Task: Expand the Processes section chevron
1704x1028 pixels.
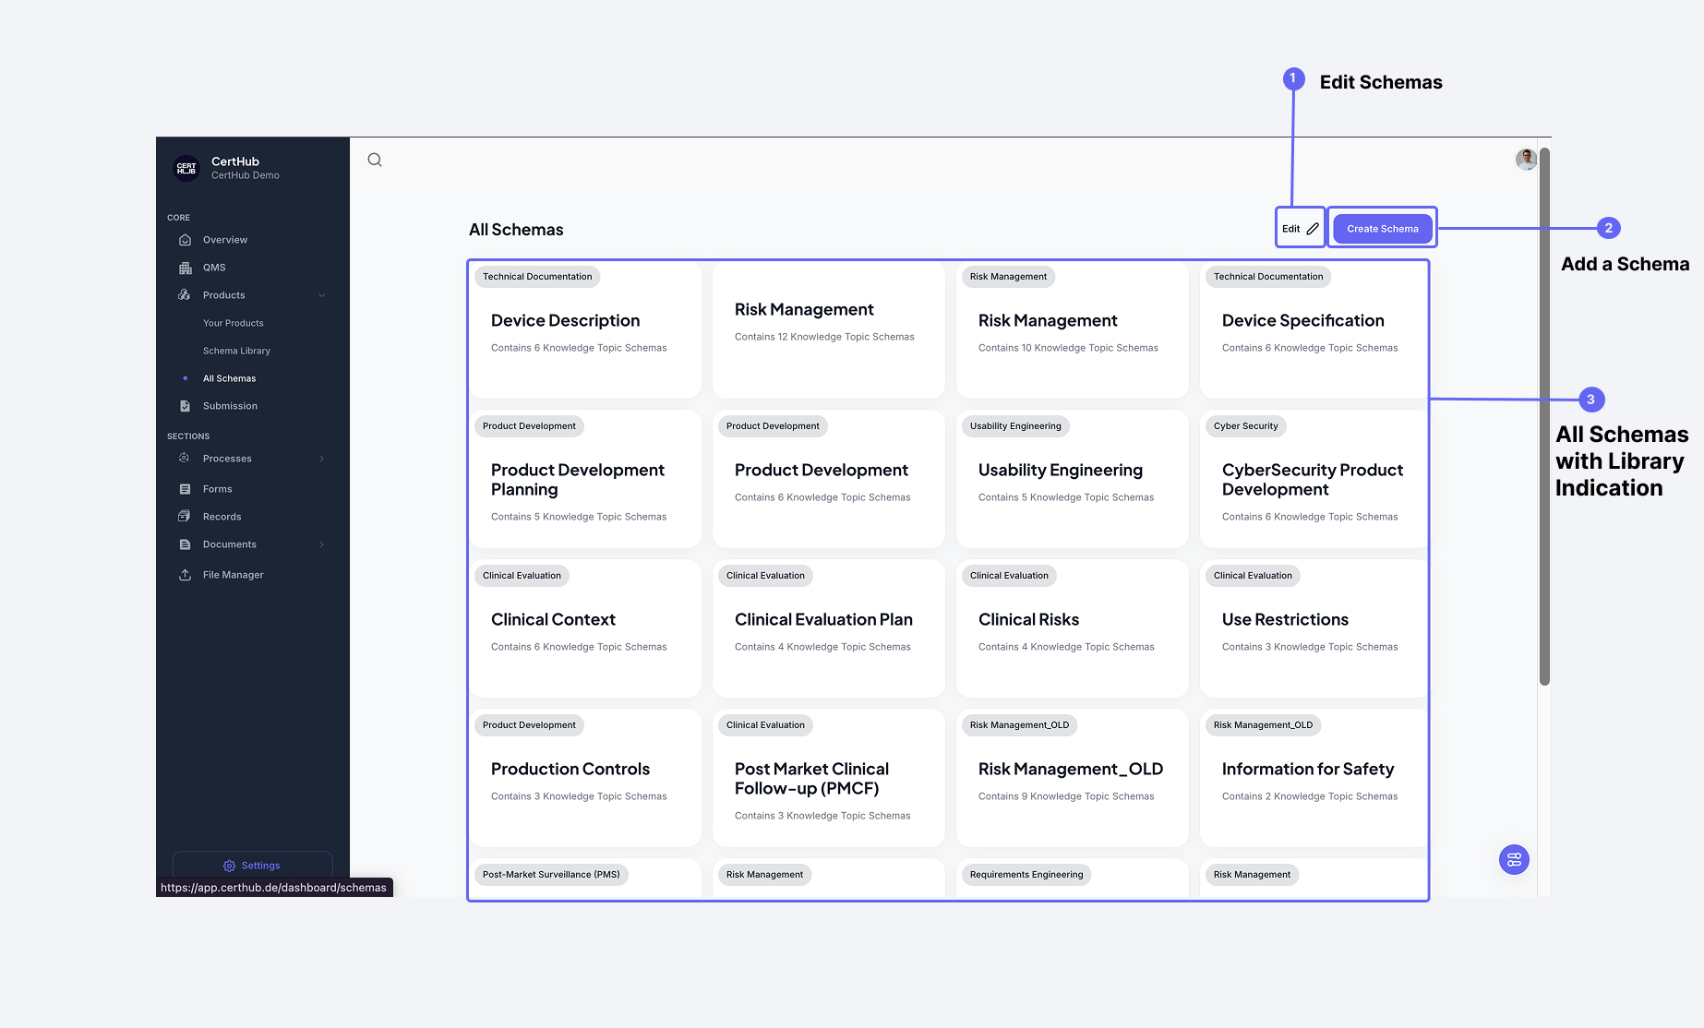Action: click(x=321, y=458)
